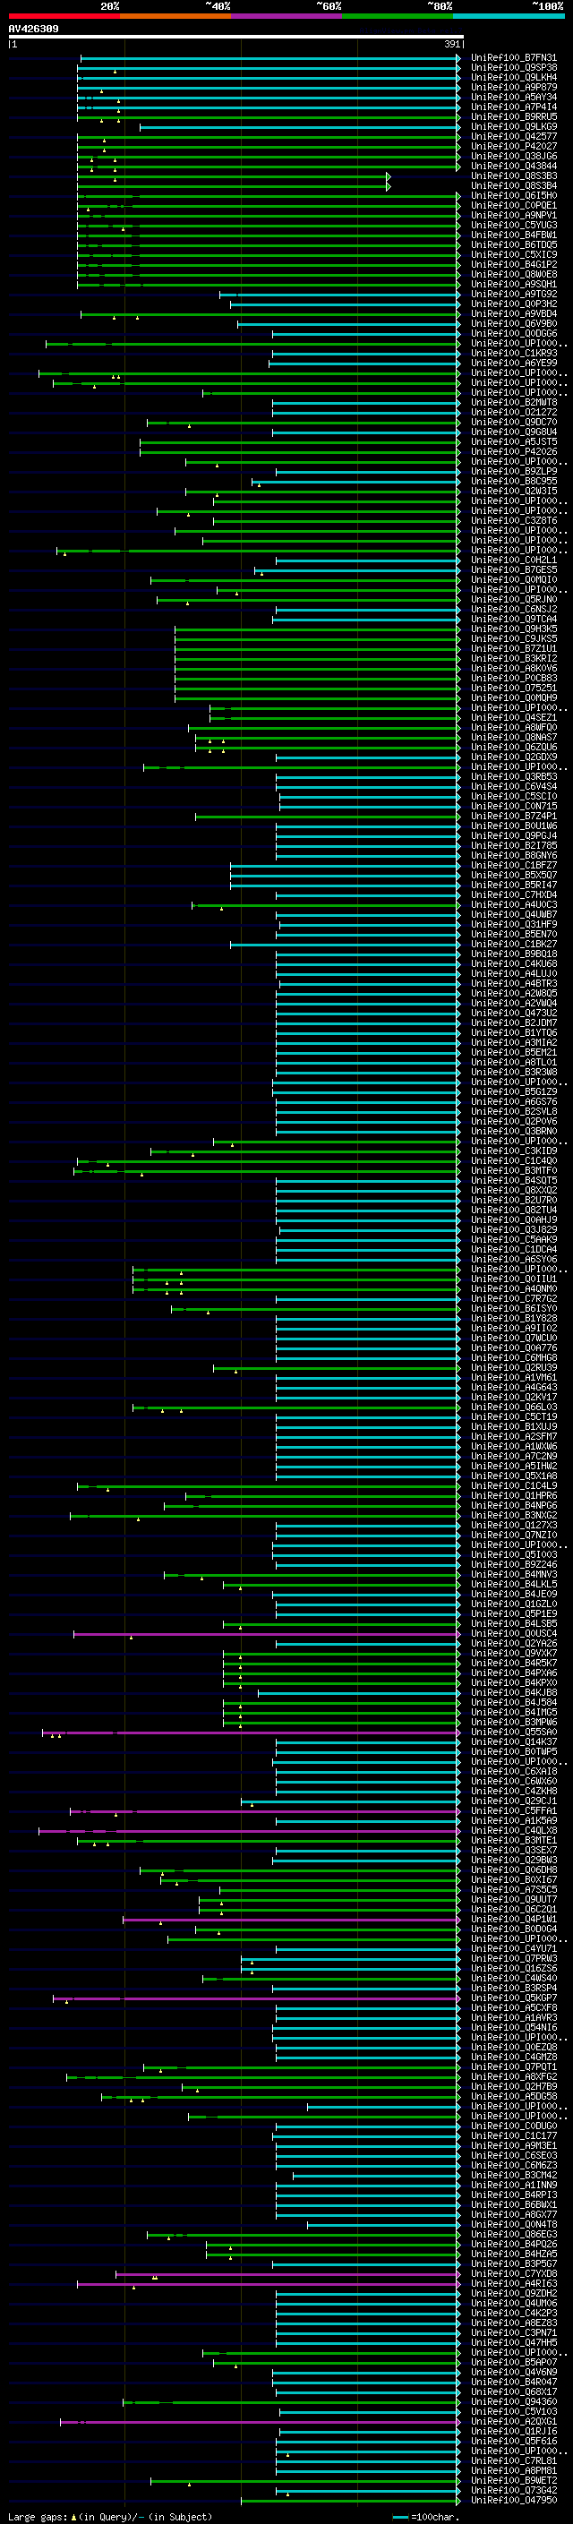Screen dimensions: 573x2524
Task: Click the cyan alignment bar for UniRef100_B7FN31
Action: click(269, 58)
